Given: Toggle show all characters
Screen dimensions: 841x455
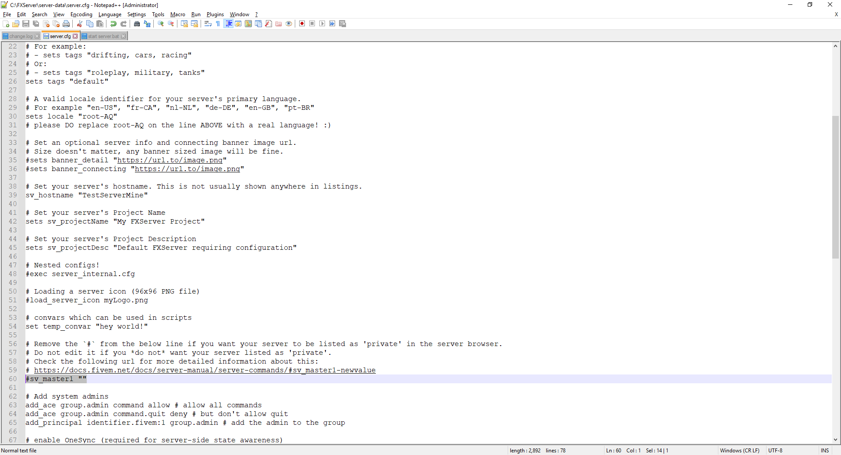Looking at the screenshot, I should 218,24.
